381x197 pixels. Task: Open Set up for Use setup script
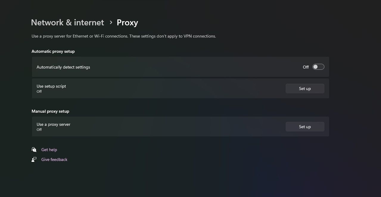click(x=305, y=89)
